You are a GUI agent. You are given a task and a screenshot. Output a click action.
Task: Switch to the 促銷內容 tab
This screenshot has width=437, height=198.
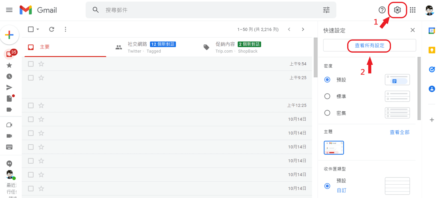click(x=240, y=47)
